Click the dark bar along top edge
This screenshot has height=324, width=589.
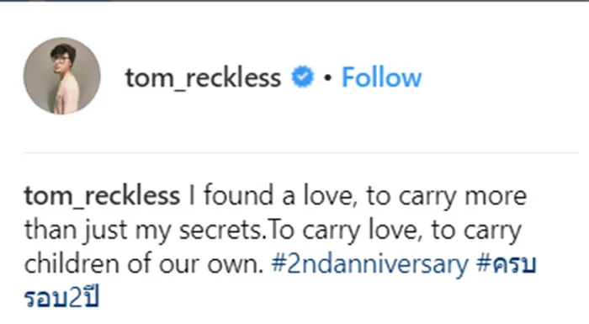tap(294, 1)
